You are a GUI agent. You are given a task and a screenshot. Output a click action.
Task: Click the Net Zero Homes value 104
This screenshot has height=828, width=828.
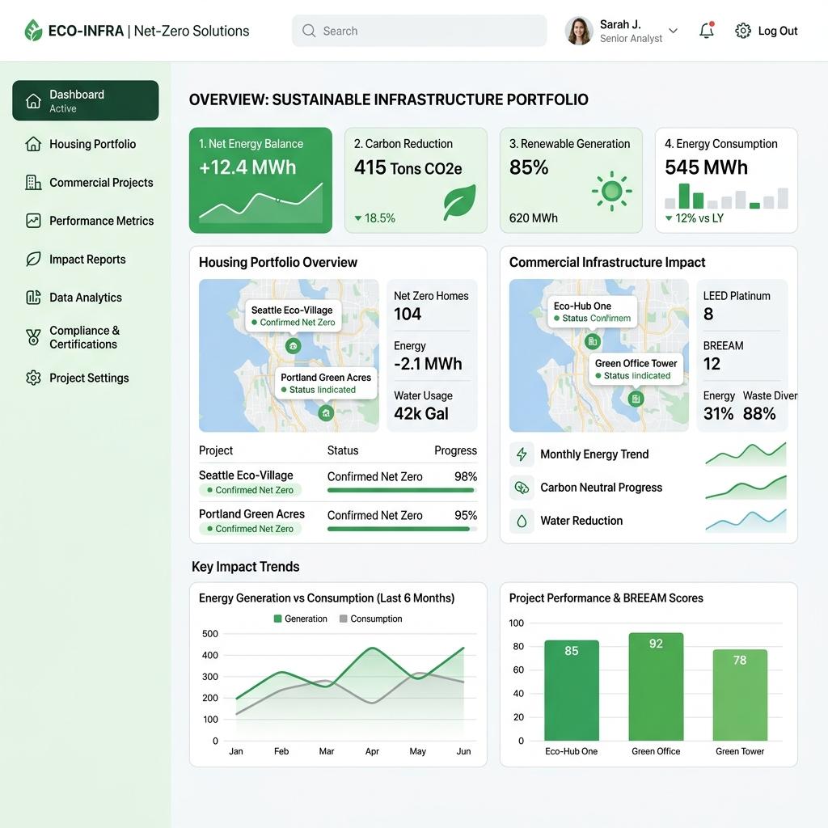point(408,315)
